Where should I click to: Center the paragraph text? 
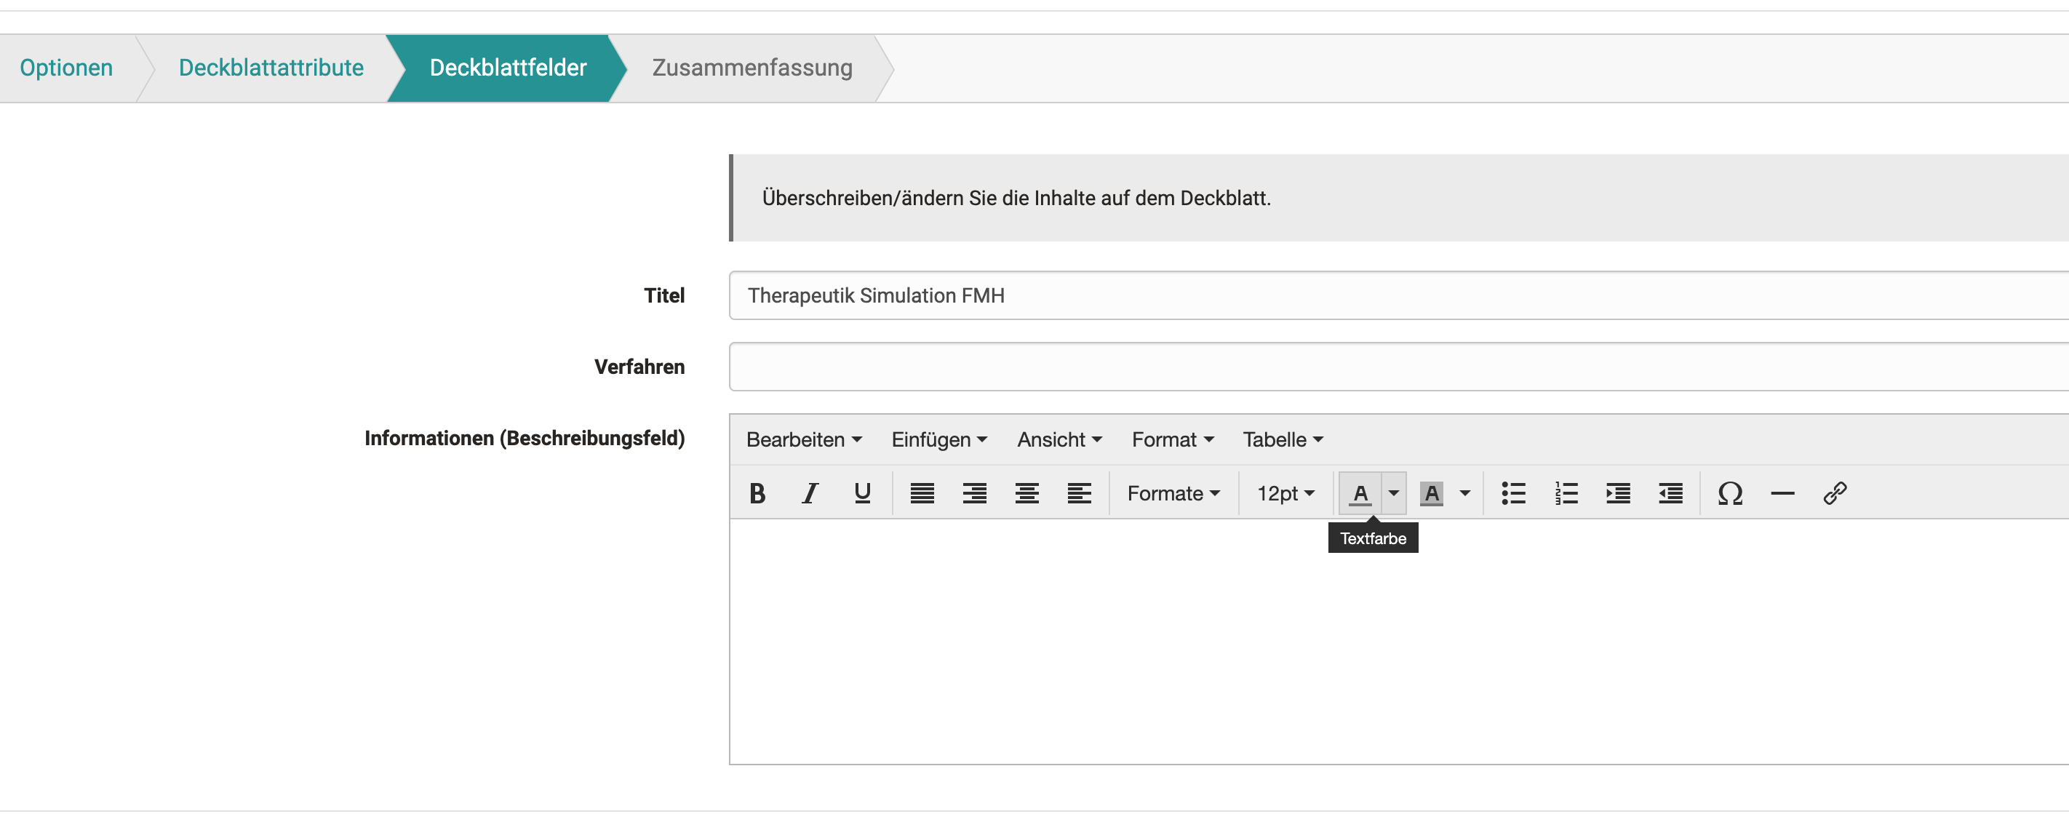[x=1026, y=493]
